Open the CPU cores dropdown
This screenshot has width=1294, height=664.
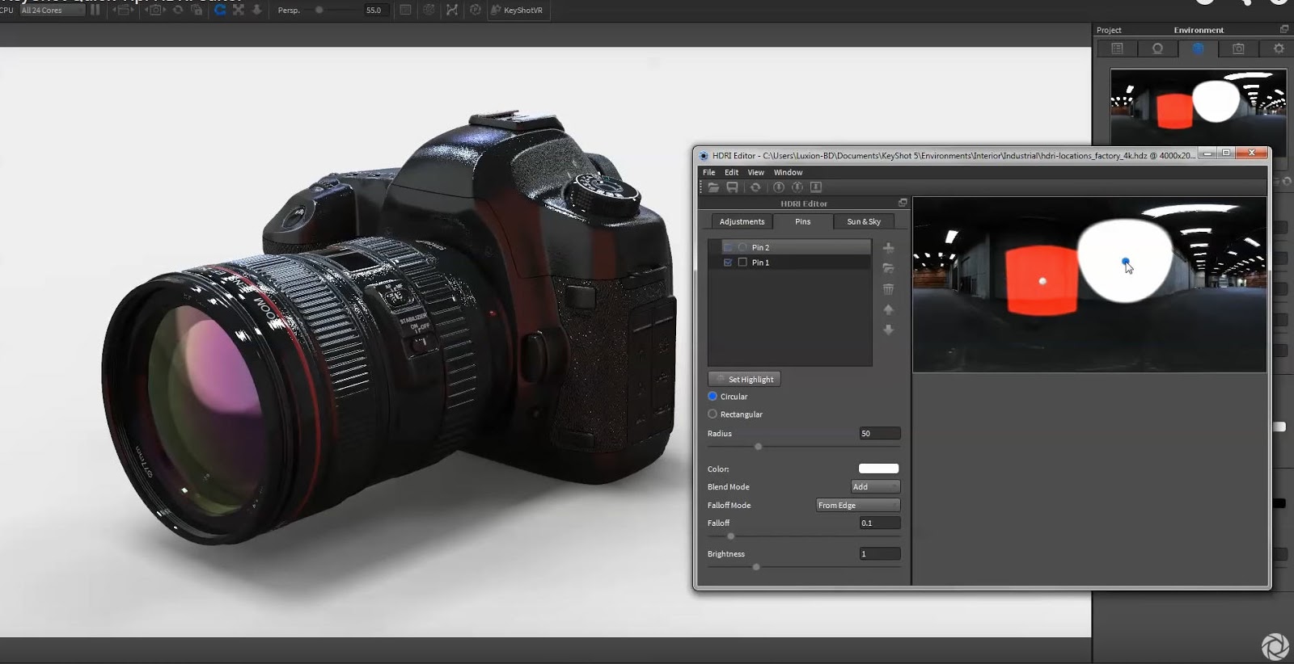point(53,10)
